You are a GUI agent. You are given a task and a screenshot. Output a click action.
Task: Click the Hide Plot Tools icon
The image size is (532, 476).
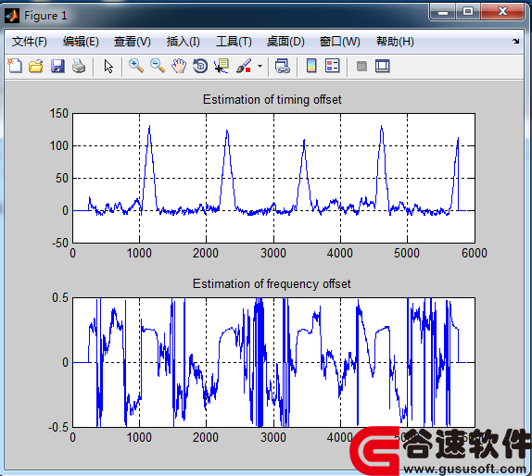(x=361, y=66)
